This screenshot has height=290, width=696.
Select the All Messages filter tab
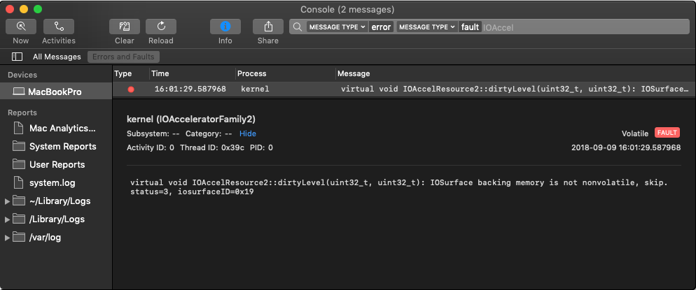click(x=57, y=57)
